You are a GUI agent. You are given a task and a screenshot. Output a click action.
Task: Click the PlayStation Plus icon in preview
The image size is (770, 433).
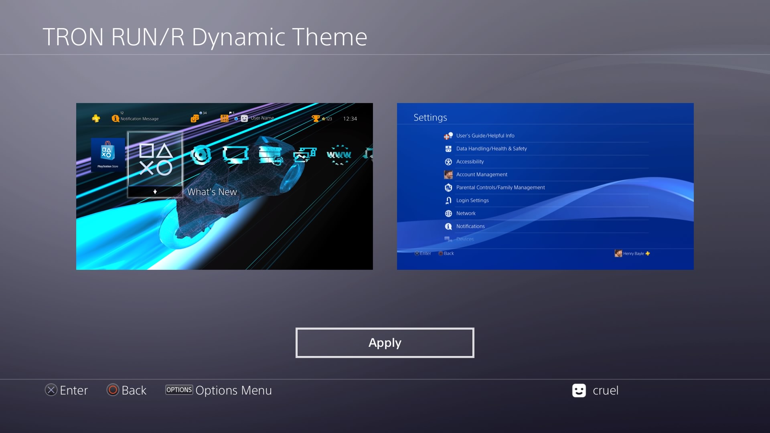pyautogui.click(x=96, y=118)
